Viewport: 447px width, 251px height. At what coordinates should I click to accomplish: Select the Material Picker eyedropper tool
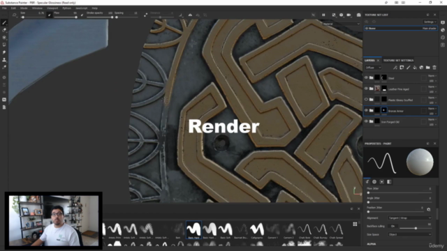point(4,67)
